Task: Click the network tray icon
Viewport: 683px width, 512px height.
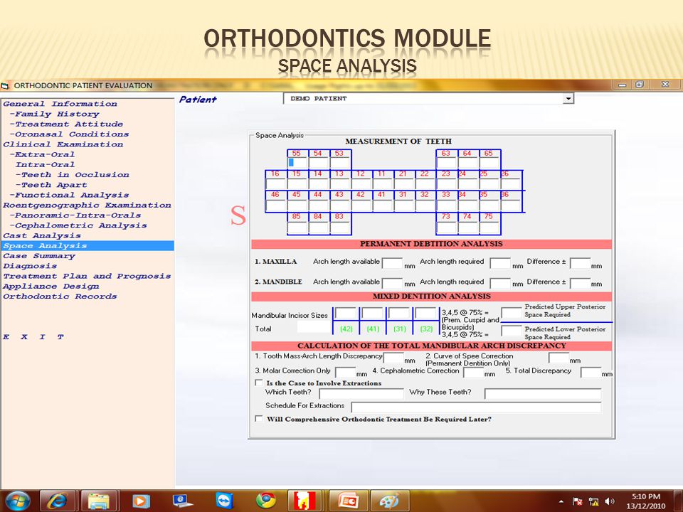Action: tap(593, 501)
